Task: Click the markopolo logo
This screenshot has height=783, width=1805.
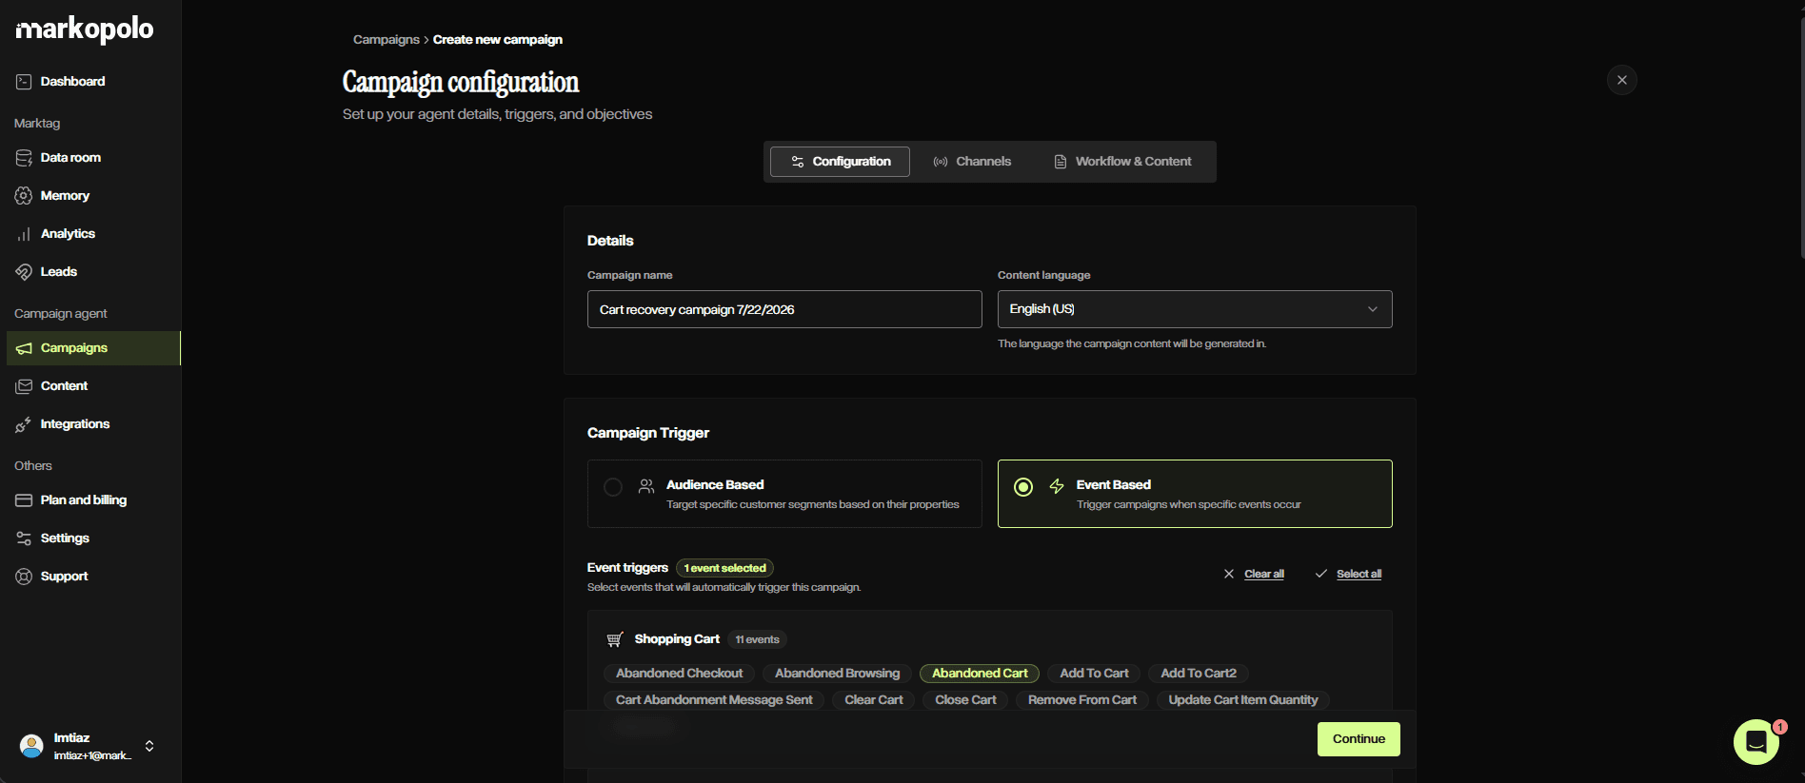Action: tap(85, 29)
